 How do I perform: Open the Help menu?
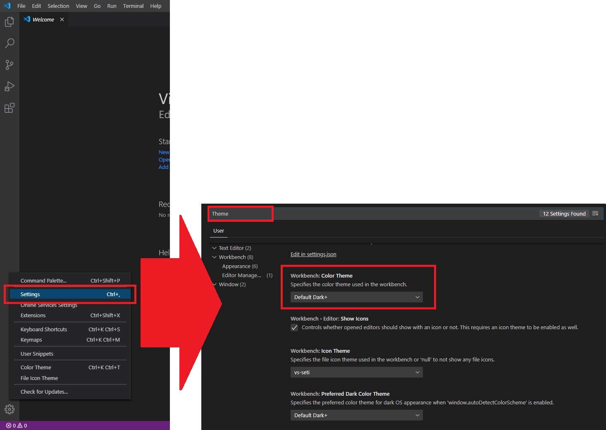[x=156, y=6]
